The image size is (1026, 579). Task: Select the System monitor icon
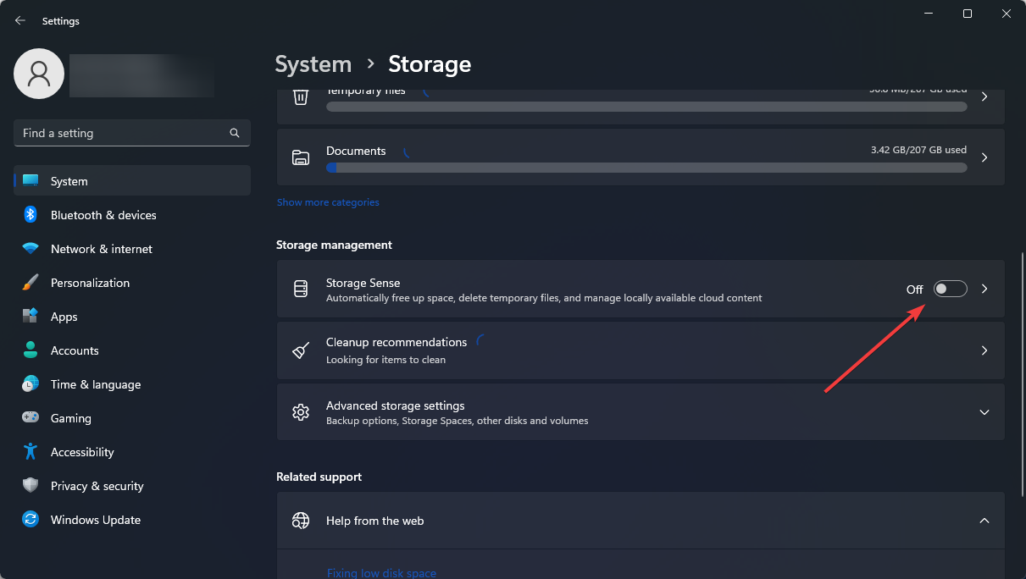[x=31, y=181]
